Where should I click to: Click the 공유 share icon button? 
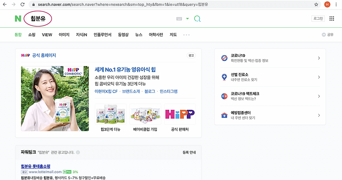point(327,35)
